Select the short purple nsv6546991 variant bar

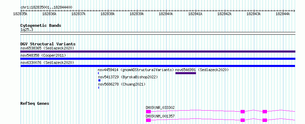click(x=185, y=73)
